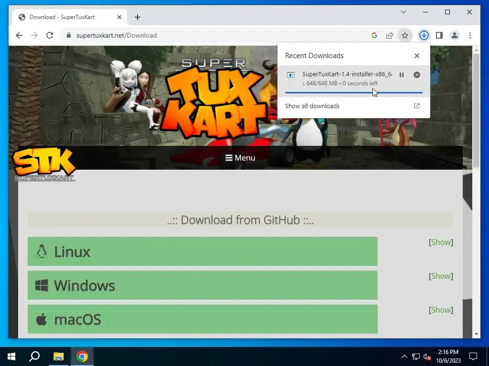Open the Windows Start menu
This screenshot has width=489, height=366.
click(x=11, y=356)
